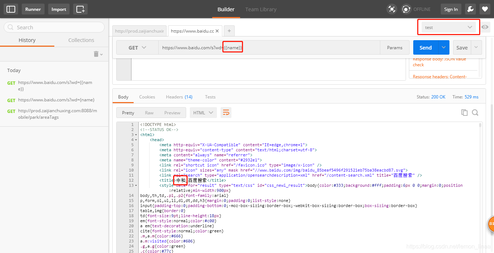Open settings wrench icon
The width and height of the screenshot is (494, 253).
pyautogui.click(x=470, y=9)
